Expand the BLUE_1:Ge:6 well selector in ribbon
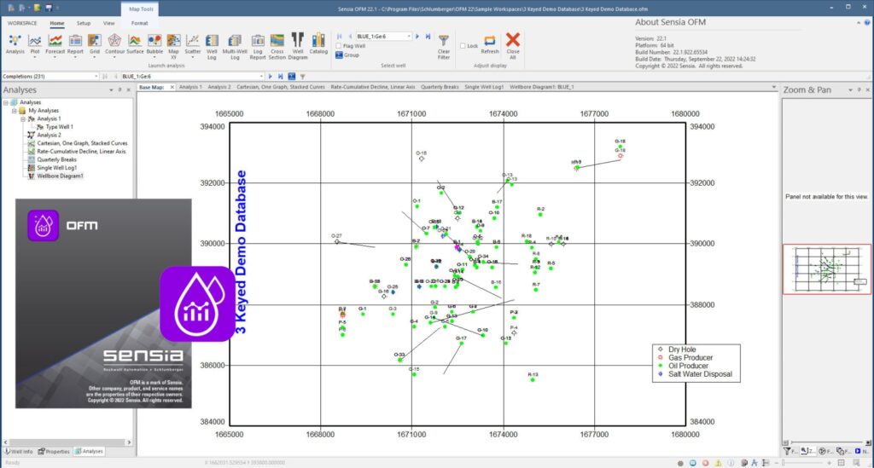The width and height of the screenshot is (874, 468). (x=407, y=37)
